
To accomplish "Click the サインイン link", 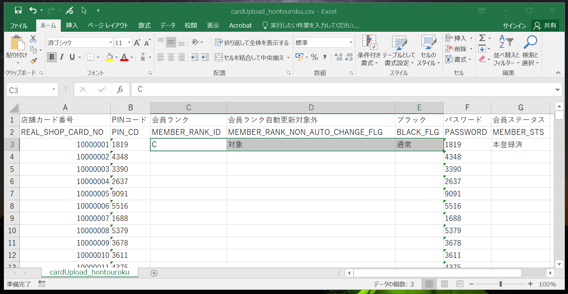I will pos(514,26).
